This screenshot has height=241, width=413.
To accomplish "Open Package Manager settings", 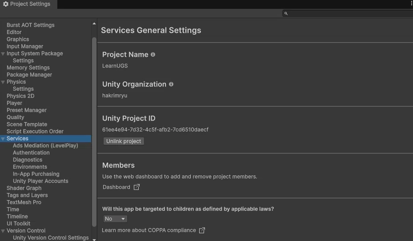I will tap(29, 74).
